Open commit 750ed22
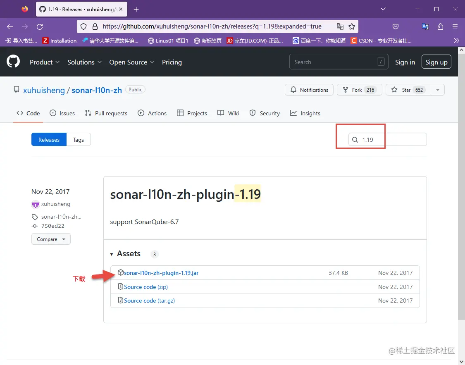 coord(53,226)
